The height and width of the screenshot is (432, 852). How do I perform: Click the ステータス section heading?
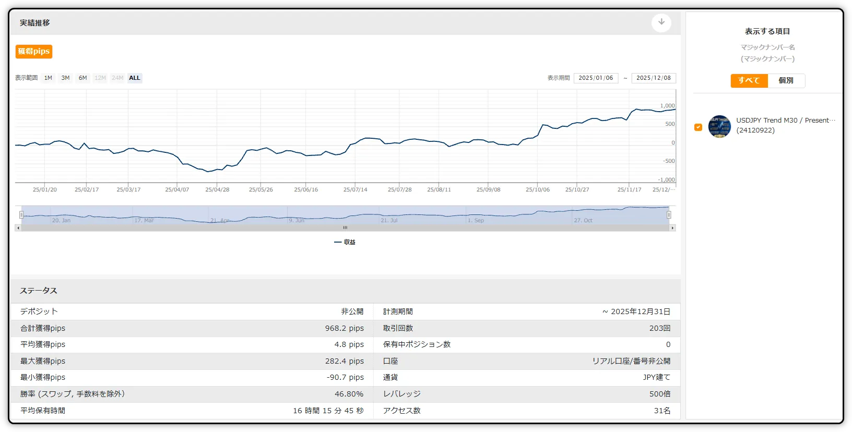pos(39,291)
